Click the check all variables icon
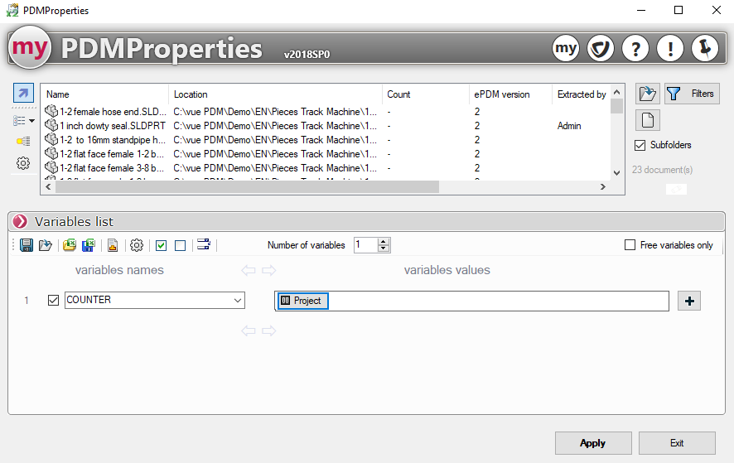 click(x=162, y=245)
